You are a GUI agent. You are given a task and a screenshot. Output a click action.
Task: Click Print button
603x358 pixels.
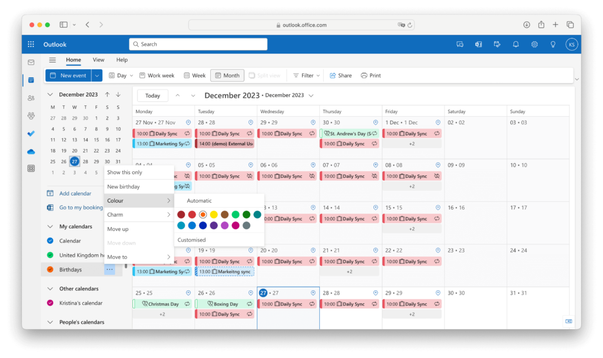click(x=371, y=75)
